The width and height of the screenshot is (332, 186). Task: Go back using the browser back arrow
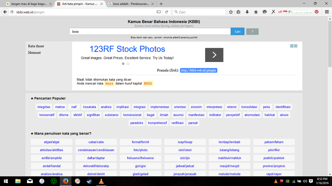[x=5, y=12]
